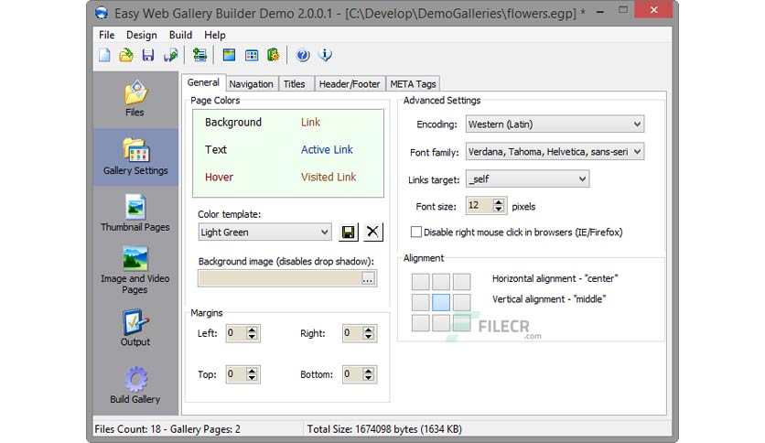Click the build gallery gear toolbar icon

274,55
